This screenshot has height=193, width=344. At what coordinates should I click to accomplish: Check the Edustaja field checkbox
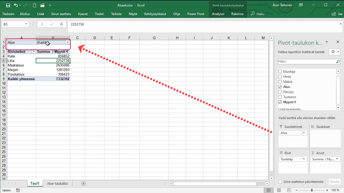pyautogui.click(x=280, y=72)
